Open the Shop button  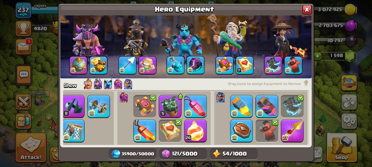click(341, 148)
